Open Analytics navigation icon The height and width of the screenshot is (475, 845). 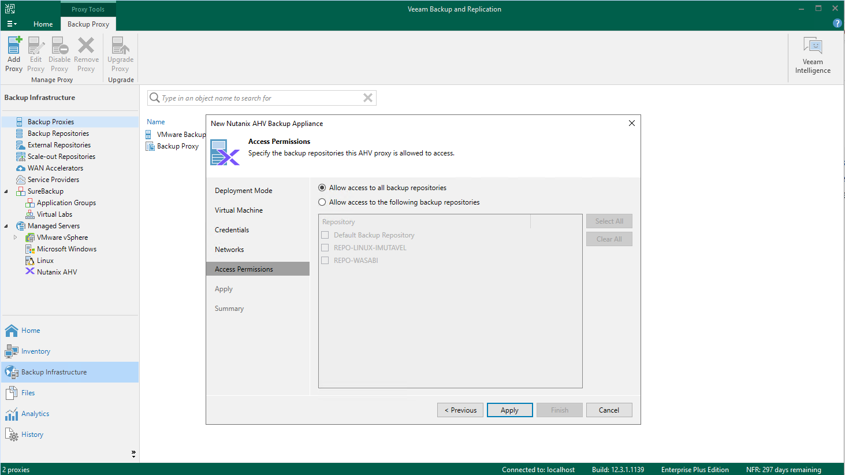coord(12,414)
